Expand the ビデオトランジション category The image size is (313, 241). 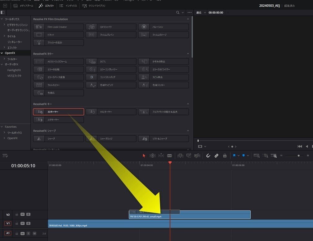(x=4, y=25)
